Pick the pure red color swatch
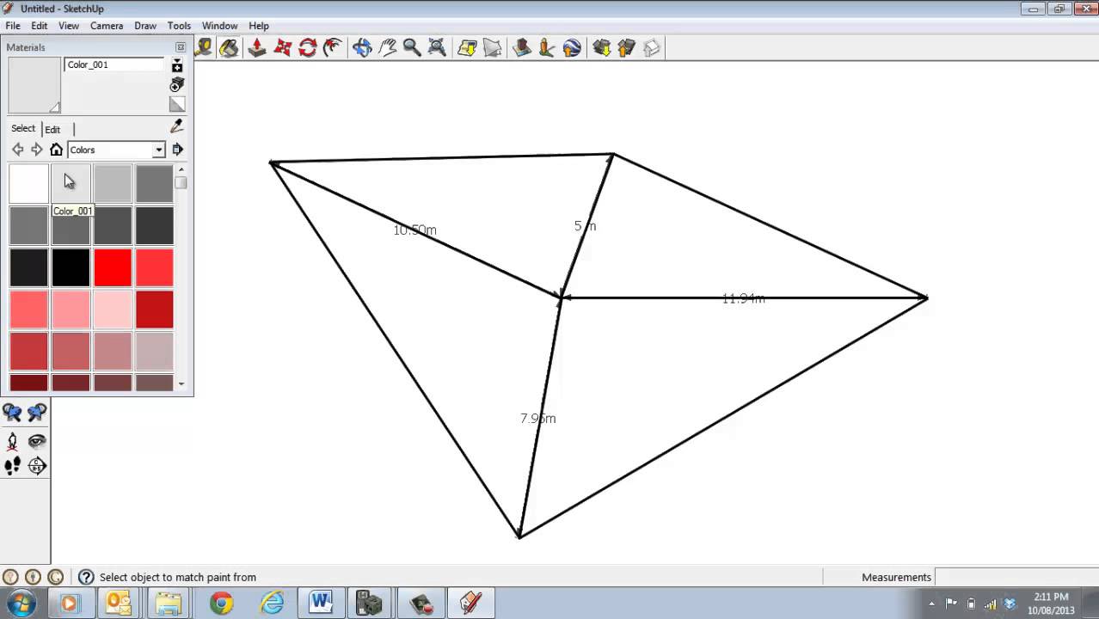Screen dimensions: 1099x619 coord(113,267)
